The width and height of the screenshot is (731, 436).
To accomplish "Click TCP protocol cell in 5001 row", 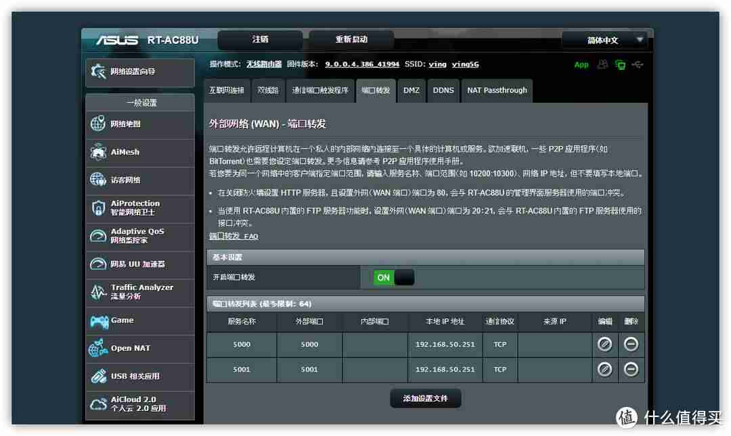I will (x=500, y=369).
